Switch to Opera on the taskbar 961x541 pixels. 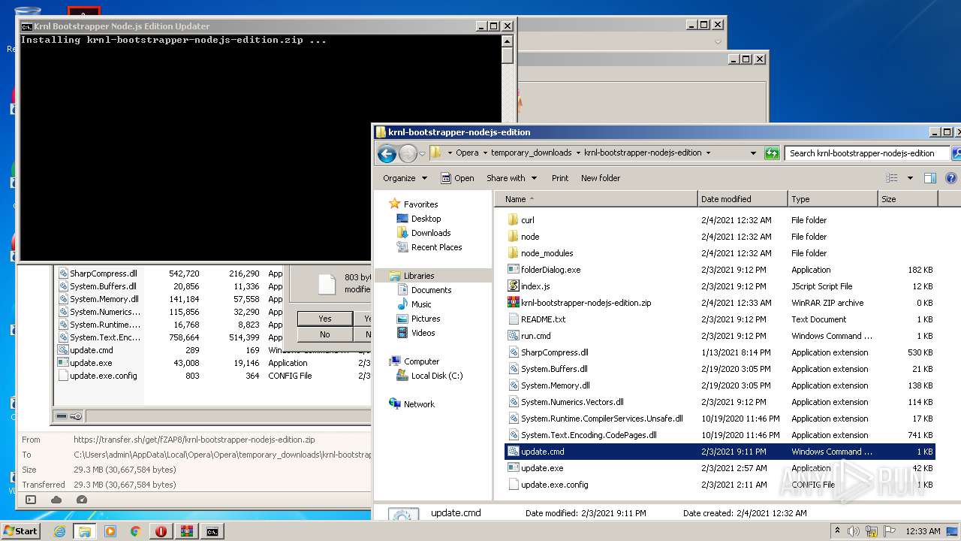(x=161, y=531)
